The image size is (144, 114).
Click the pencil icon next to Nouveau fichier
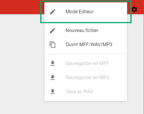click(53, 31)
